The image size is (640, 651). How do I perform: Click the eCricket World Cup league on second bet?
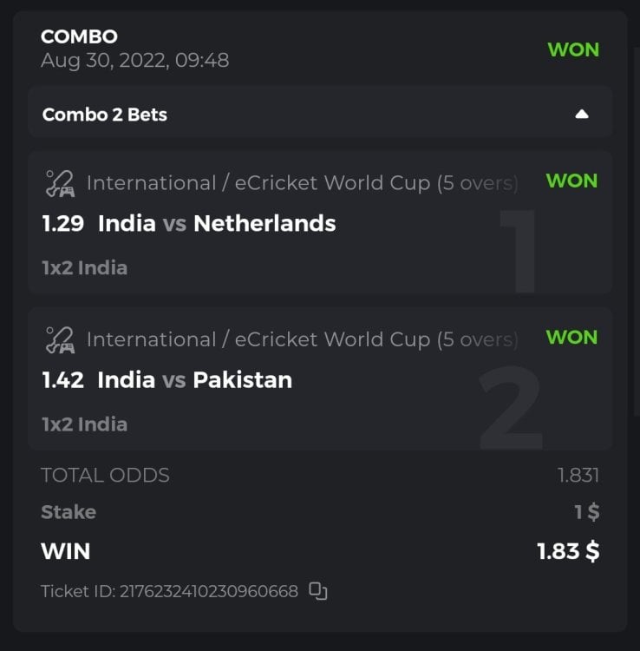click(x=302, y=339)
